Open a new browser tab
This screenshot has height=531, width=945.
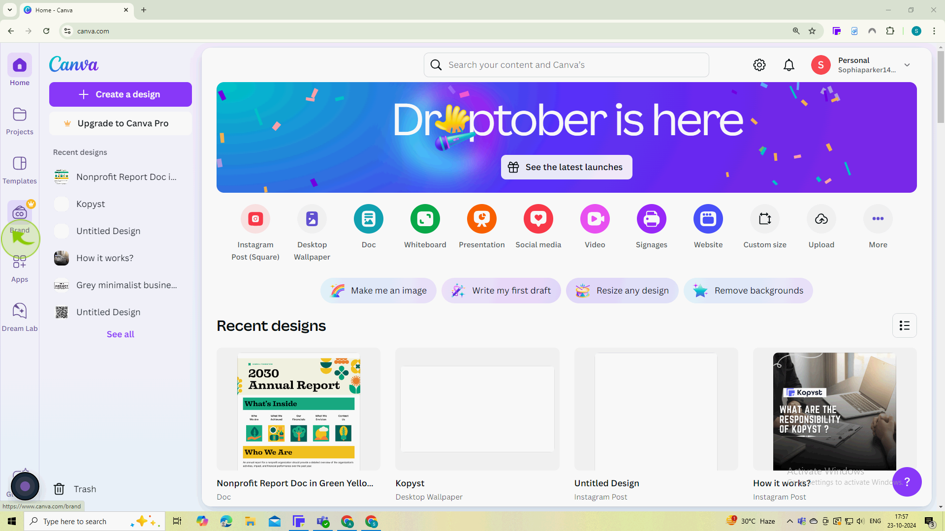tap(144, 10)
